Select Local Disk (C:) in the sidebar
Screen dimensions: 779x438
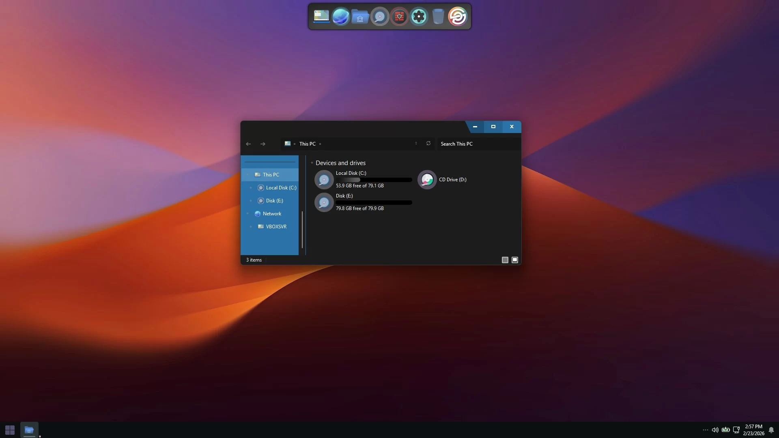(270, 188)
